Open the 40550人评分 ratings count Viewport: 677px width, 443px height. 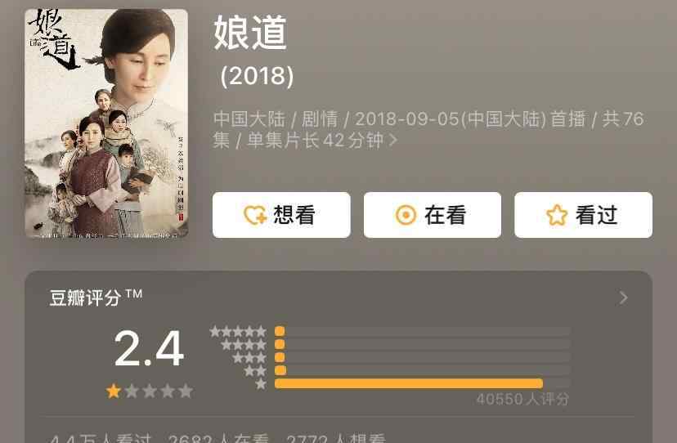click(x=522, y=399)
